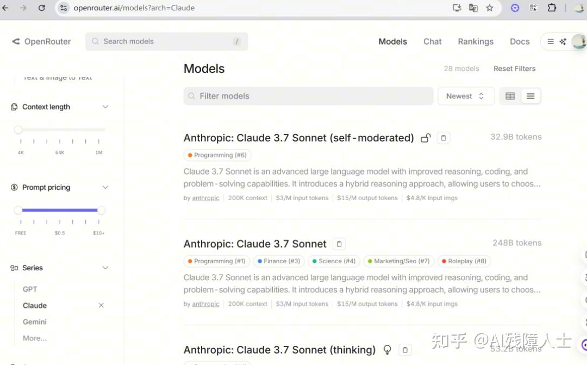Click the Context length section icon

point(14,107)
